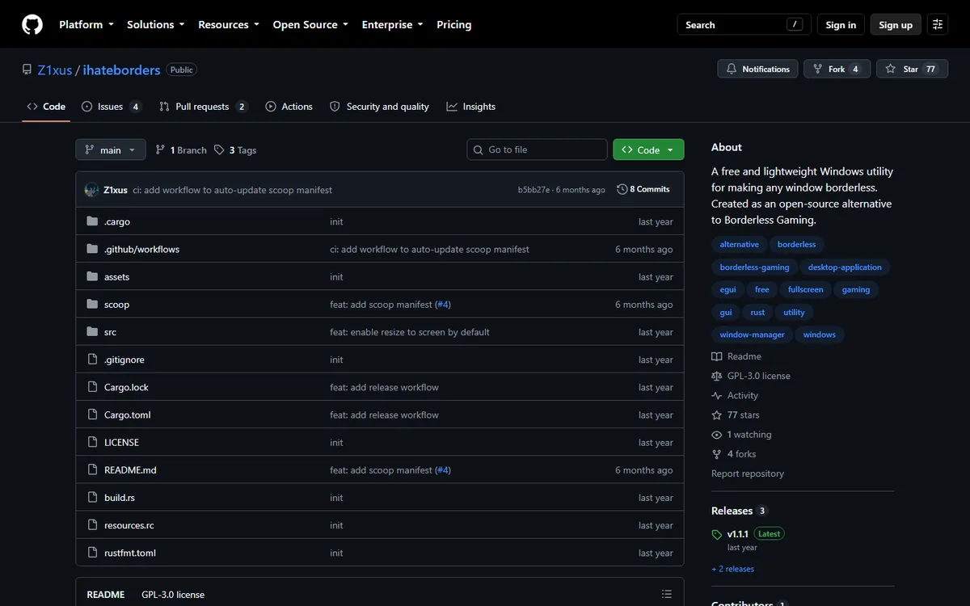Open the Pricing link
This screenshot has height=606, width=970.
tap(453, 25)
